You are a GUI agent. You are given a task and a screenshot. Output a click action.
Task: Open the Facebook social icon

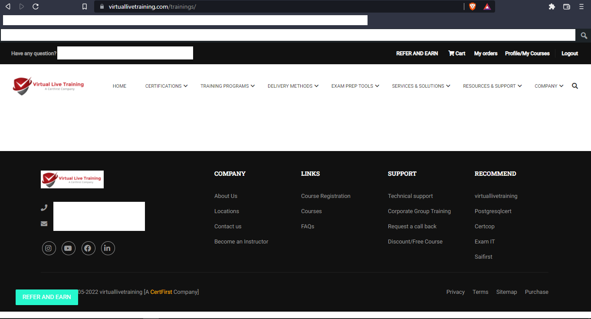tap(89, 248)
